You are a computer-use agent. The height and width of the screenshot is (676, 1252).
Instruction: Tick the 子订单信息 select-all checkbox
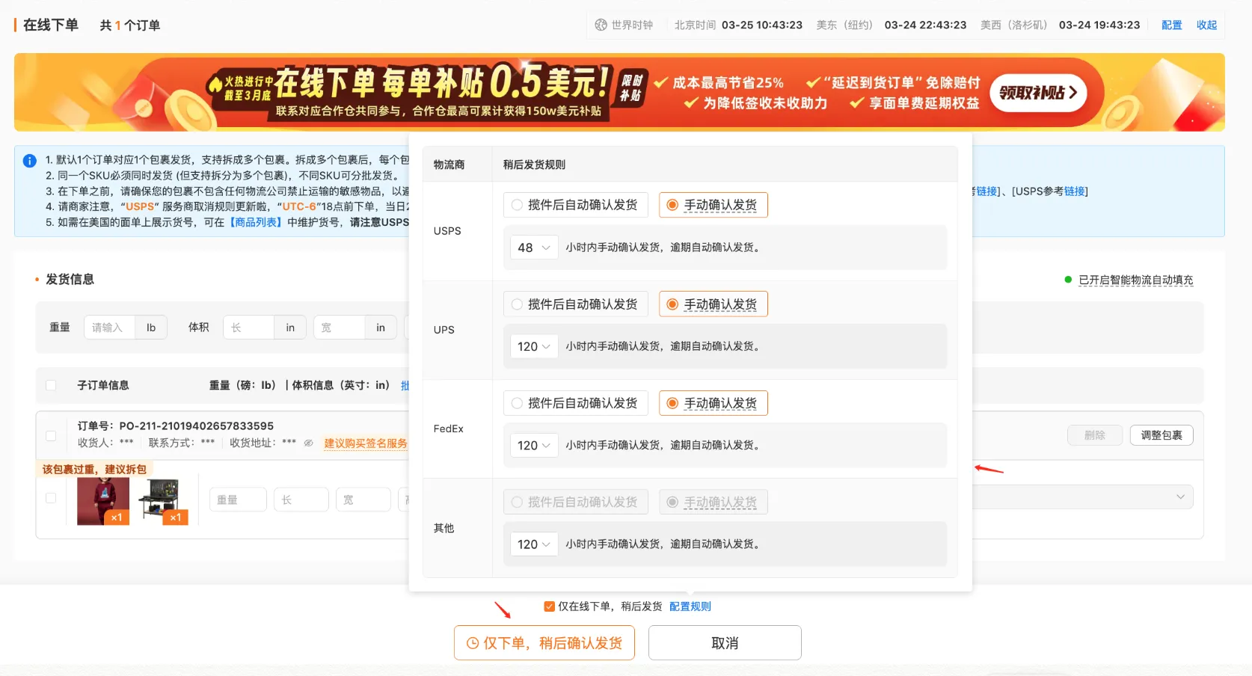pos(51,385)
